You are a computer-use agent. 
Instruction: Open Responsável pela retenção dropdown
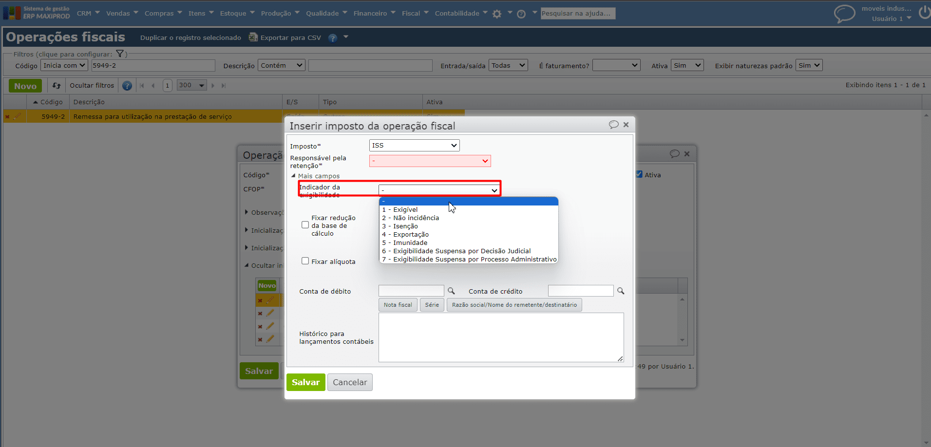click(430, 161)
